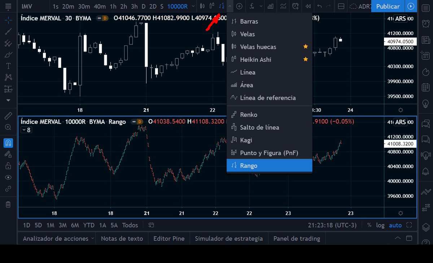Image resolution: width=433 pixels, height=263 pixels.
Task: Choose Barras chart type
Action: pyautogui.click(x=269, y=21)
